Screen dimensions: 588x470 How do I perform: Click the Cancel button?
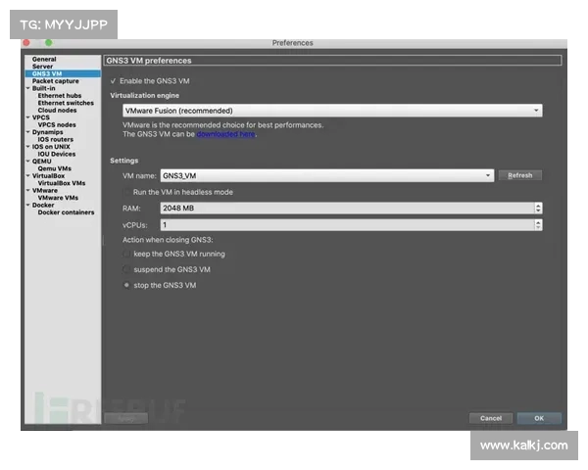[491, 418]
